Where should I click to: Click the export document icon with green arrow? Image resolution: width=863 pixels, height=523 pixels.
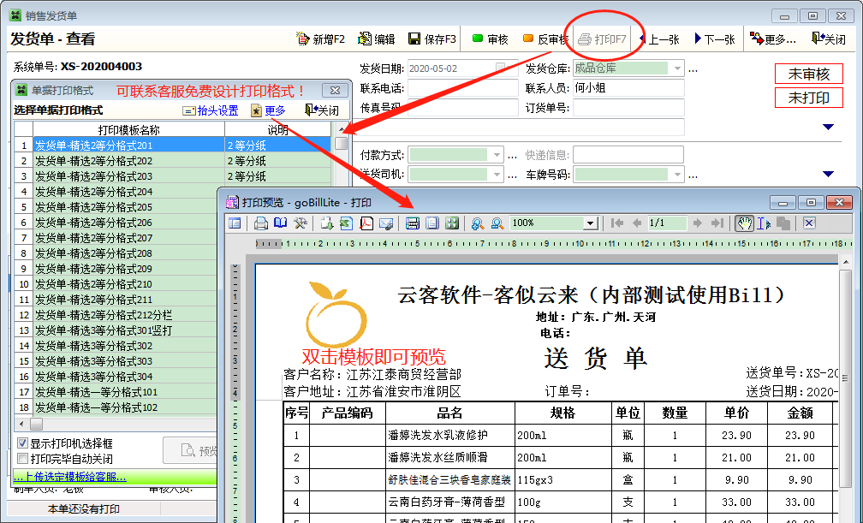click(x=327, y=223)
